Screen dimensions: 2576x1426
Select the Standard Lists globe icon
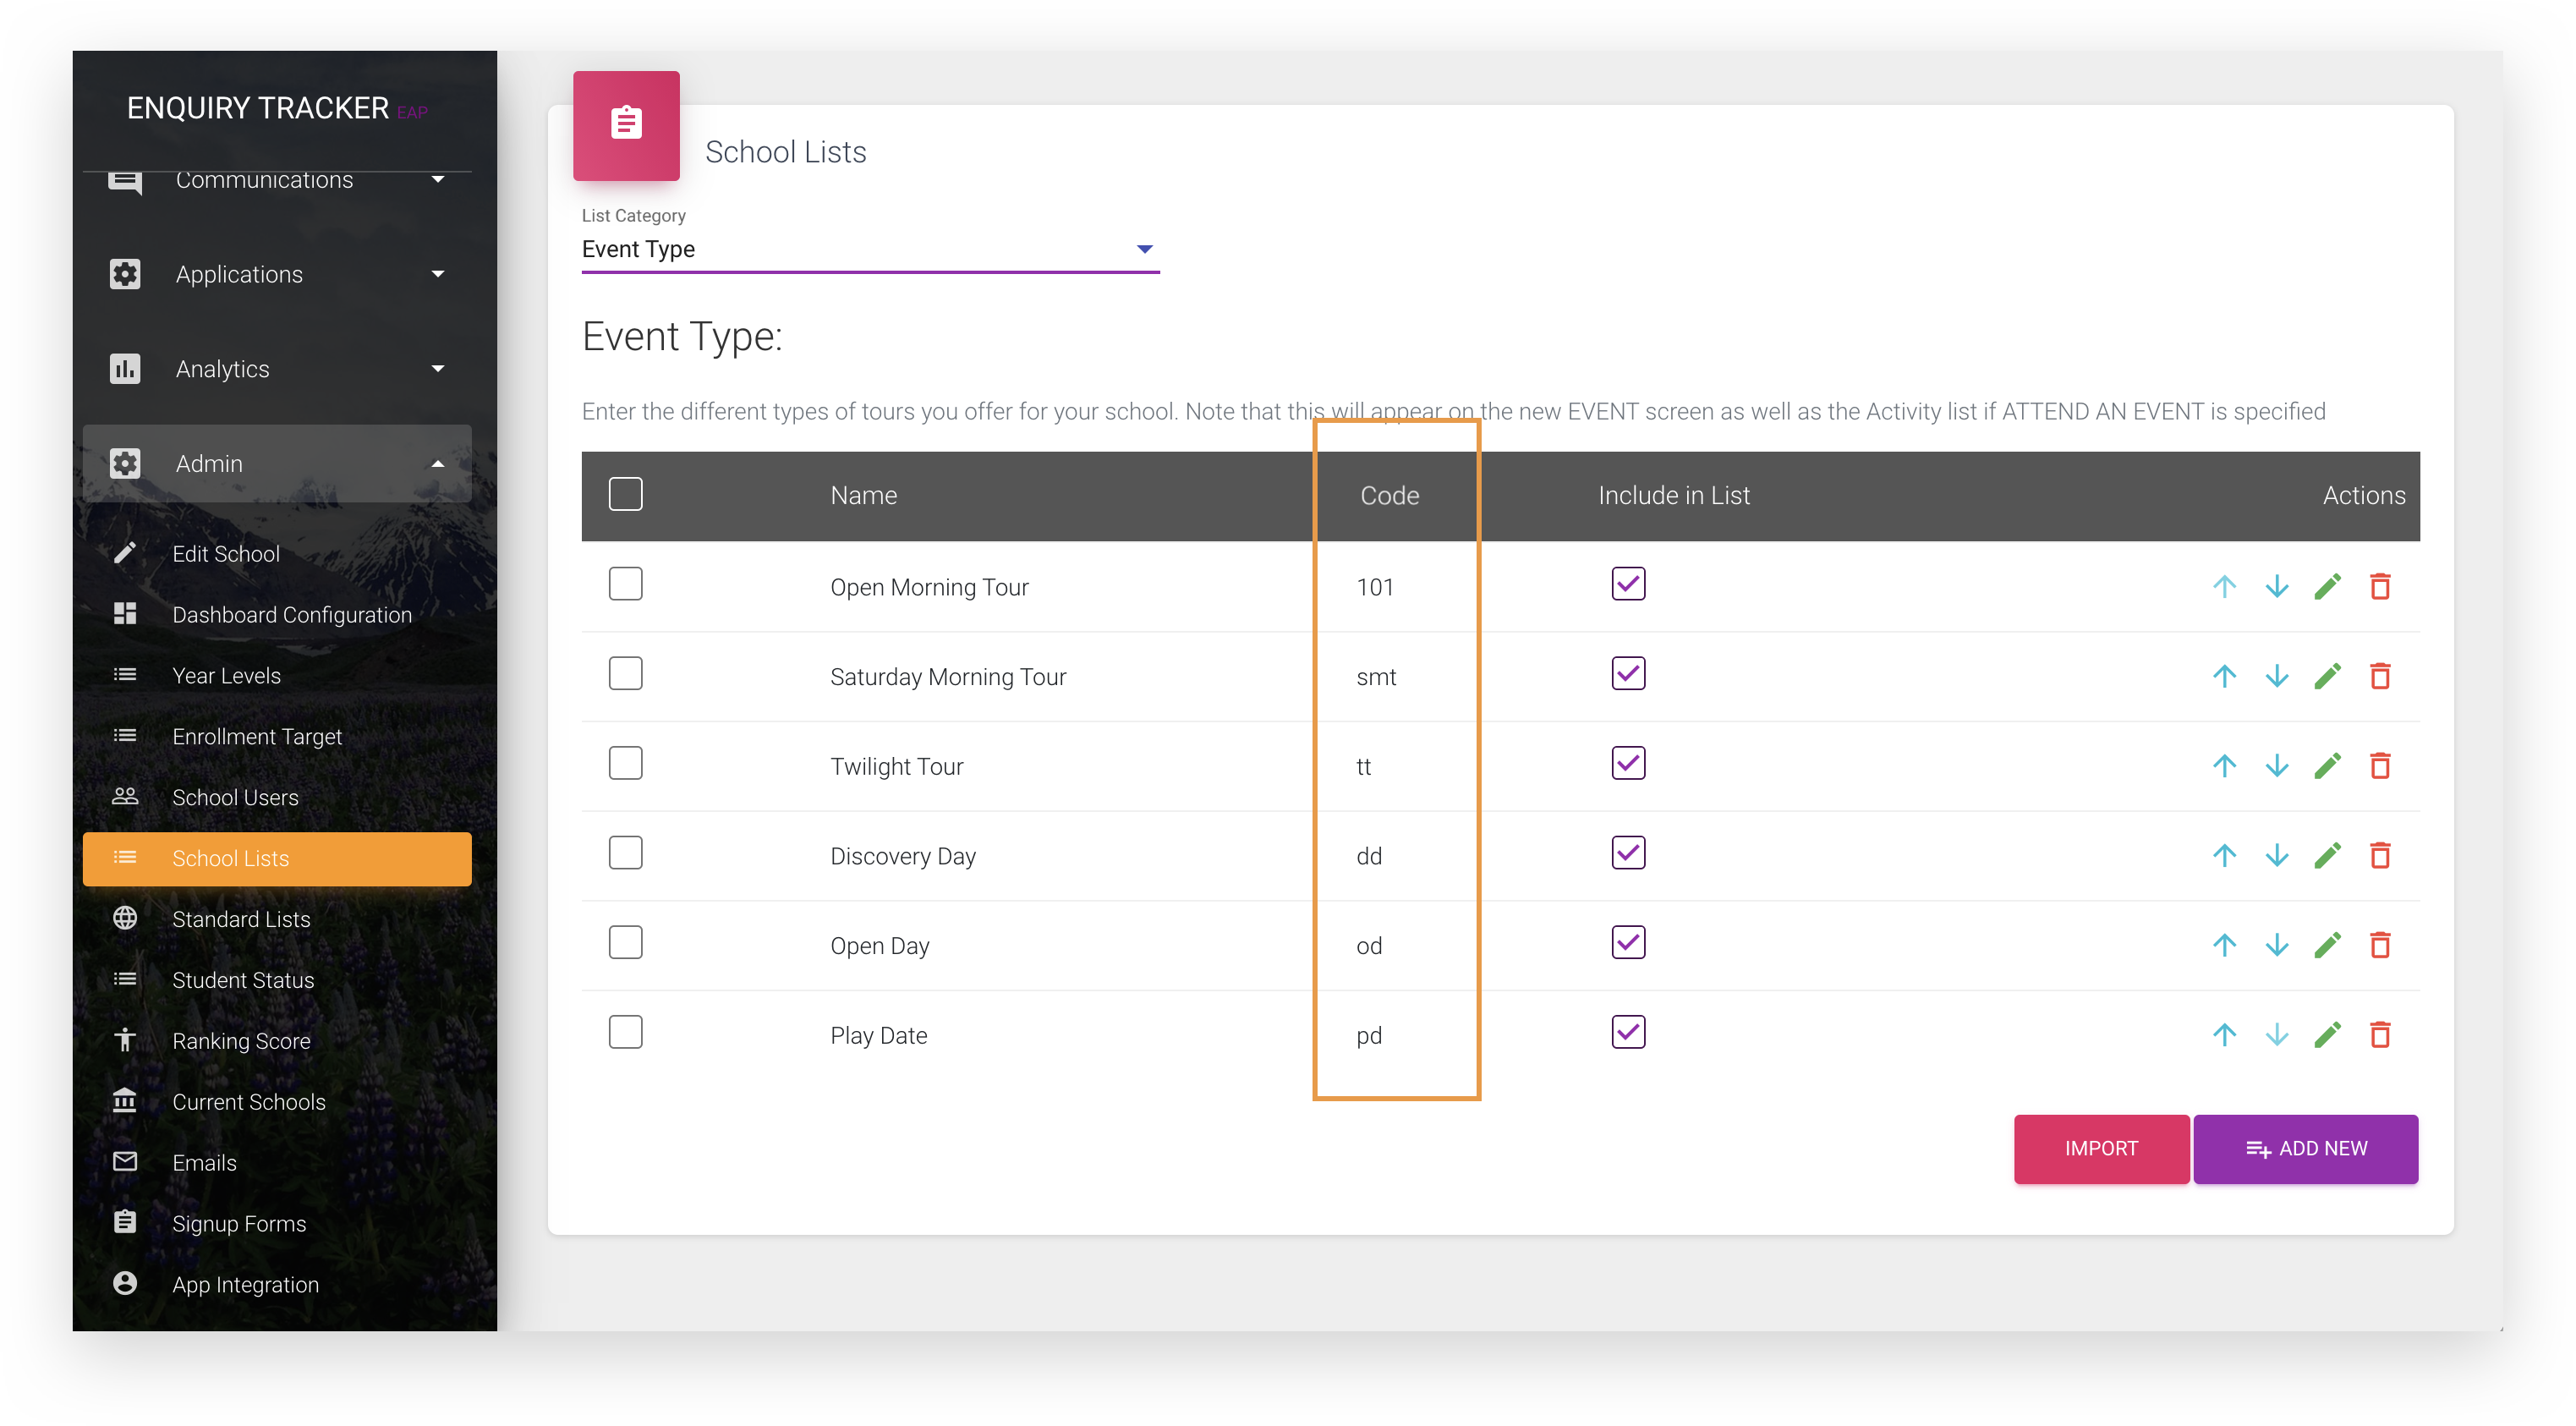pos(125,918)
